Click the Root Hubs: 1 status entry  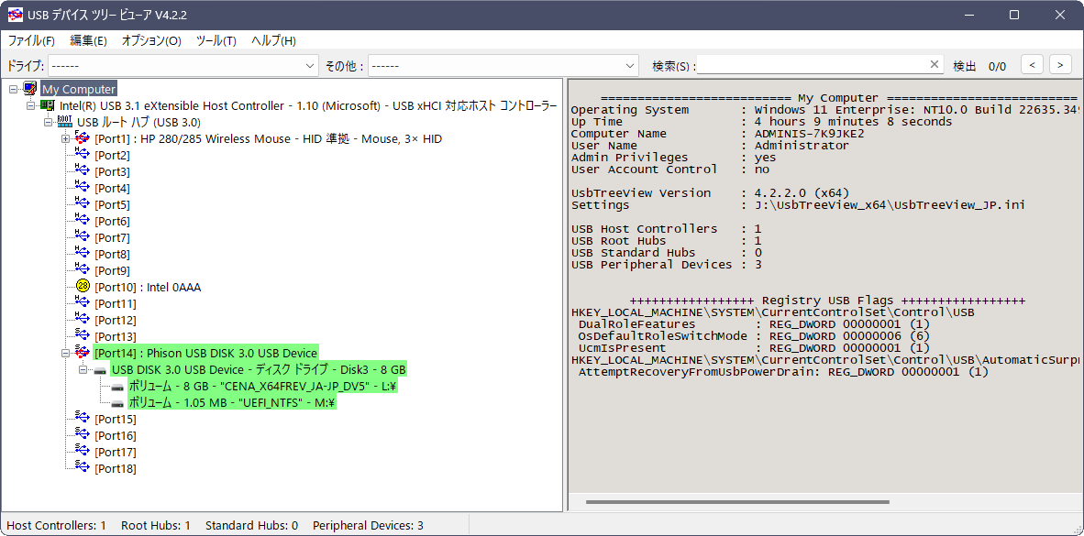click(156, 526)
